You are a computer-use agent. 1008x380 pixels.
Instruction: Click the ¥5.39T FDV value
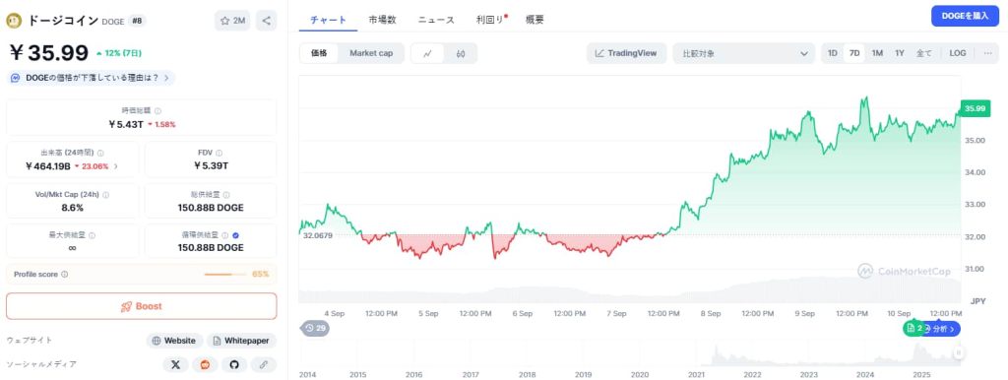[211, 166]
